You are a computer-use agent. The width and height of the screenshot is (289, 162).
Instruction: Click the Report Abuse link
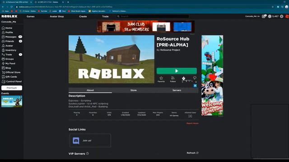[192, 123]
